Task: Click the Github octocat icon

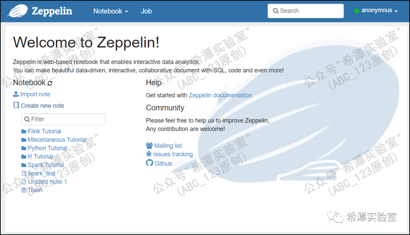Action: pos(149,163)
